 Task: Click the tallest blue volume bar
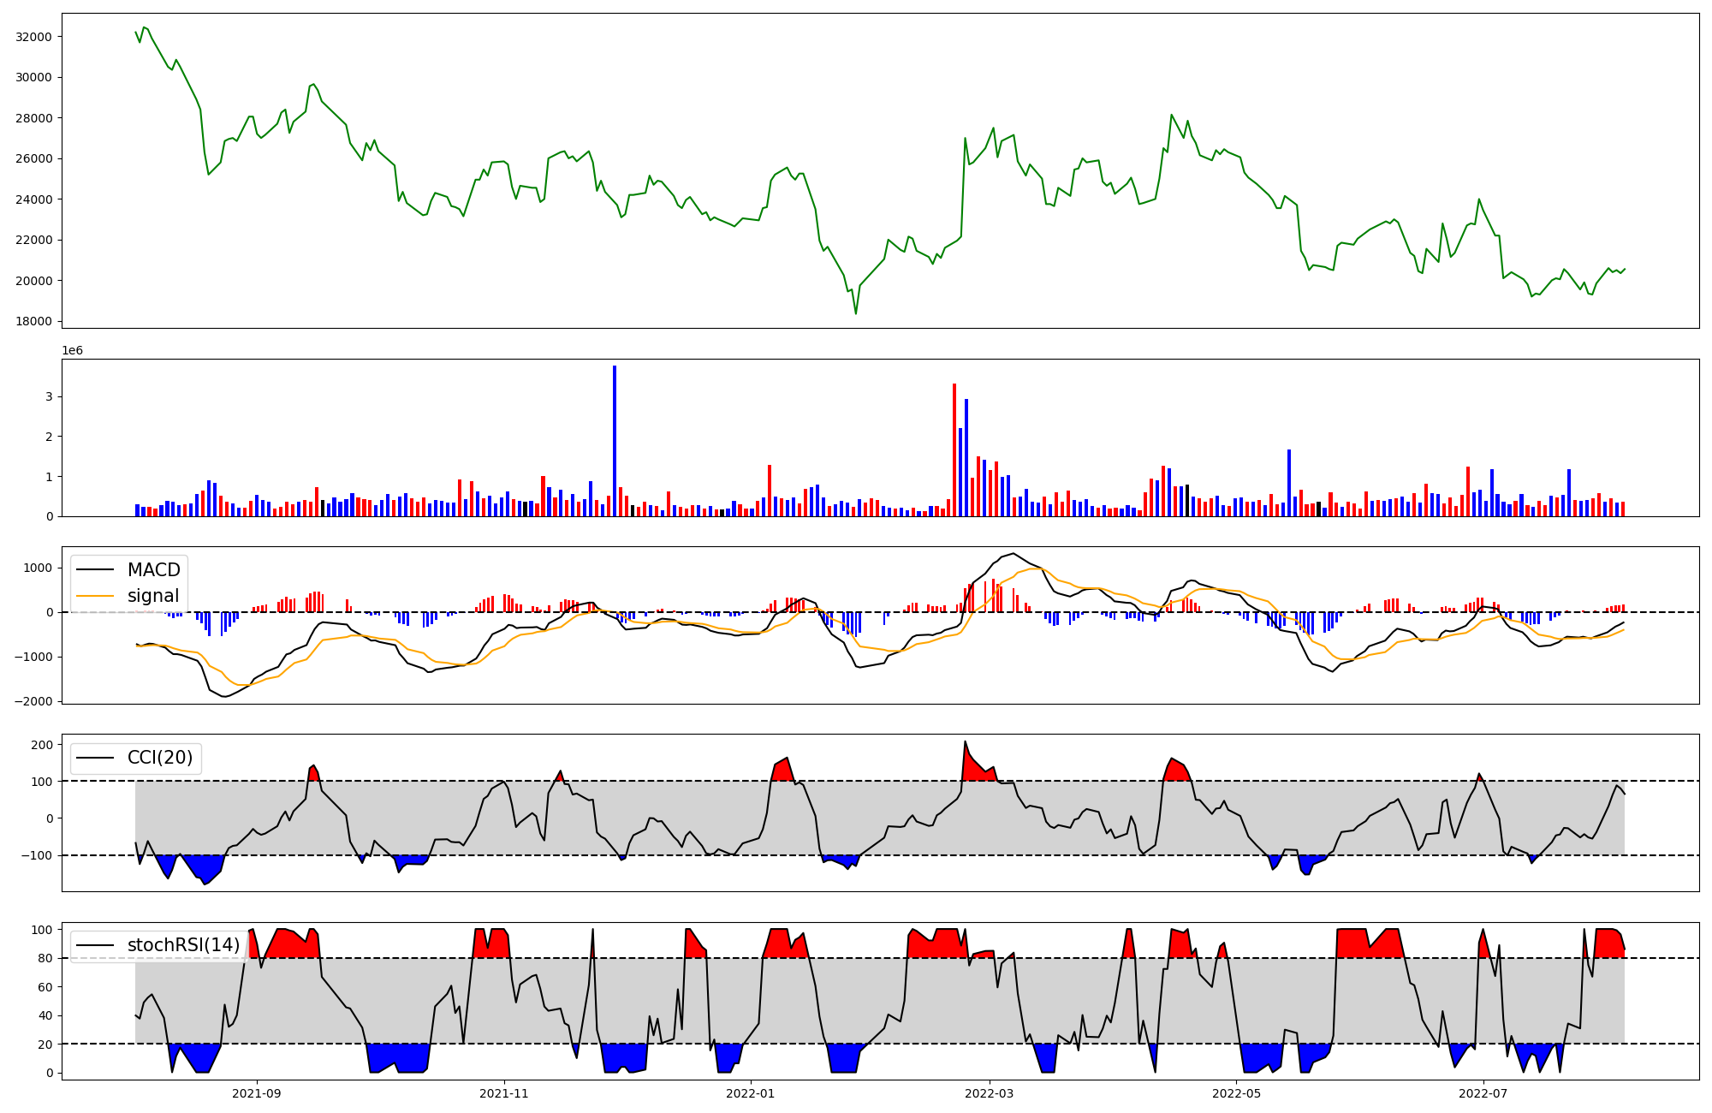pos(615,441)
